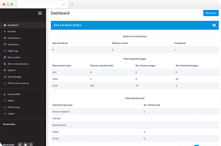Image resolution: width=221 pixels, height=146 pixels.
Task: Click the Ascend DMS user icon
Action: [x=5, y=94]
